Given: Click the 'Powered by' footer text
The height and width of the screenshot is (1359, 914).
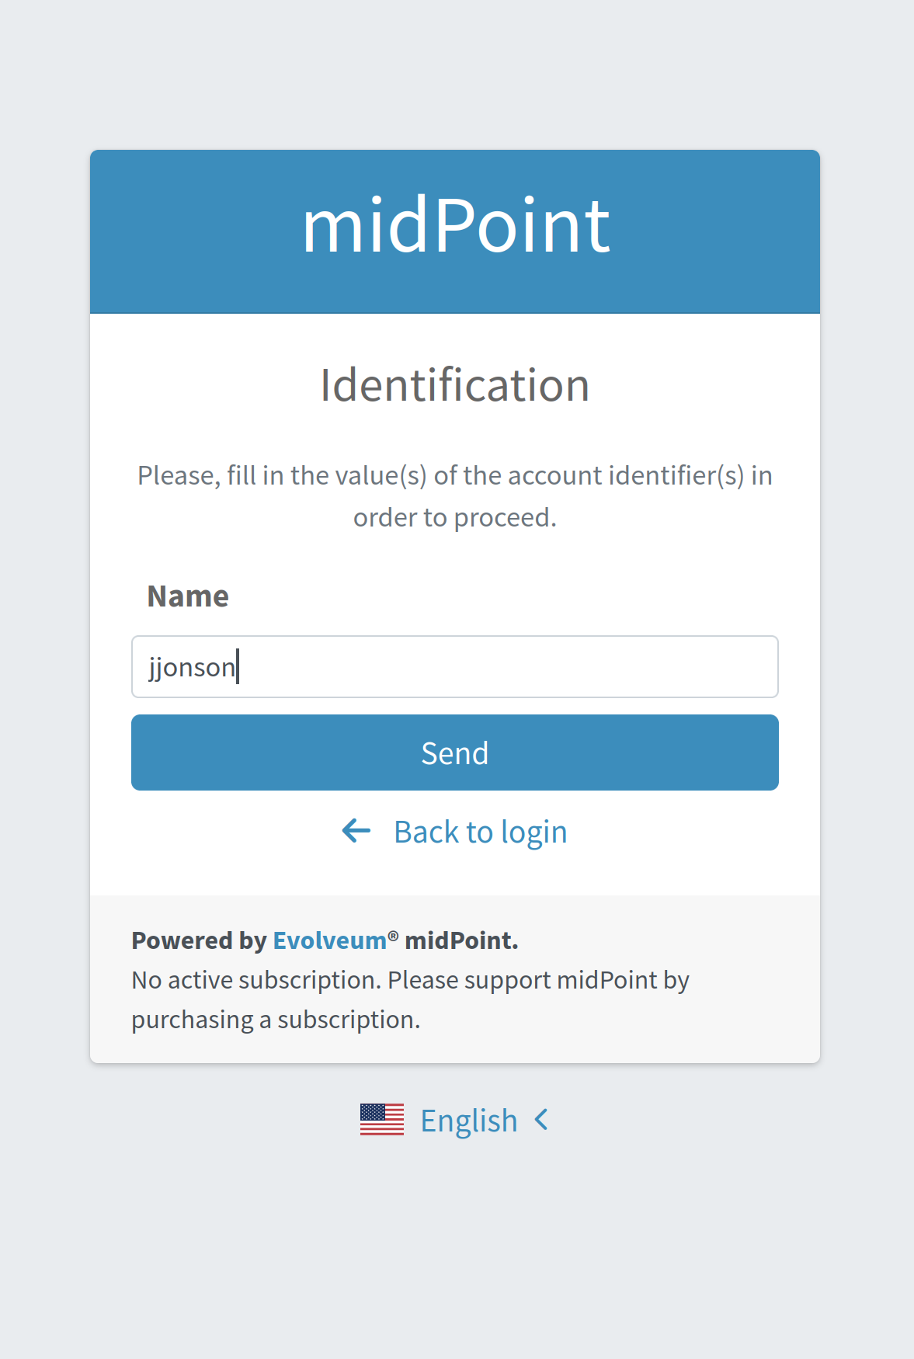Looking at the screenshot, I should (199, 940).
